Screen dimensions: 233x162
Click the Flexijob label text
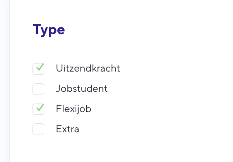[x=74, y=109]
